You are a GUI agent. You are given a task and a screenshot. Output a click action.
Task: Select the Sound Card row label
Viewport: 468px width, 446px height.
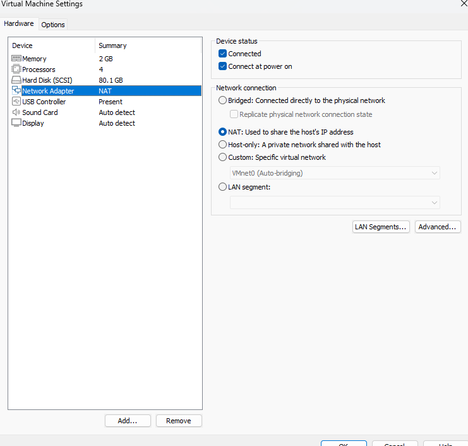pyautogui.click(x=40, y=112)
